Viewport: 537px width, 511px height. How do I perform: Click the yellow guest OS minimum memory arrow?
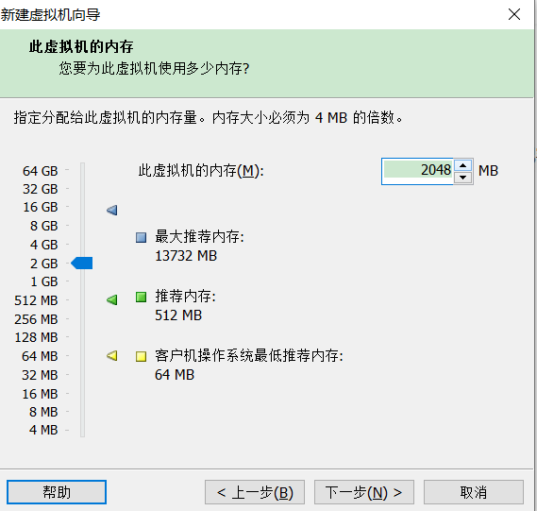point(112,356)
